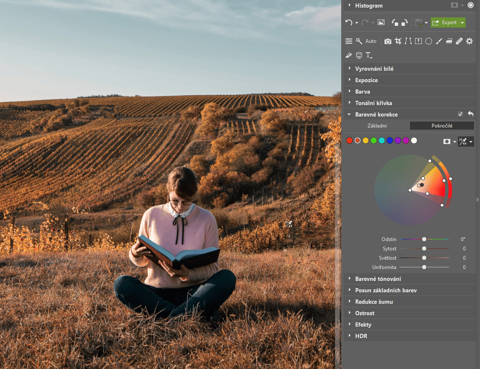Open the Straighten Lines tool
480x369 pixels.
coord(408,41)
